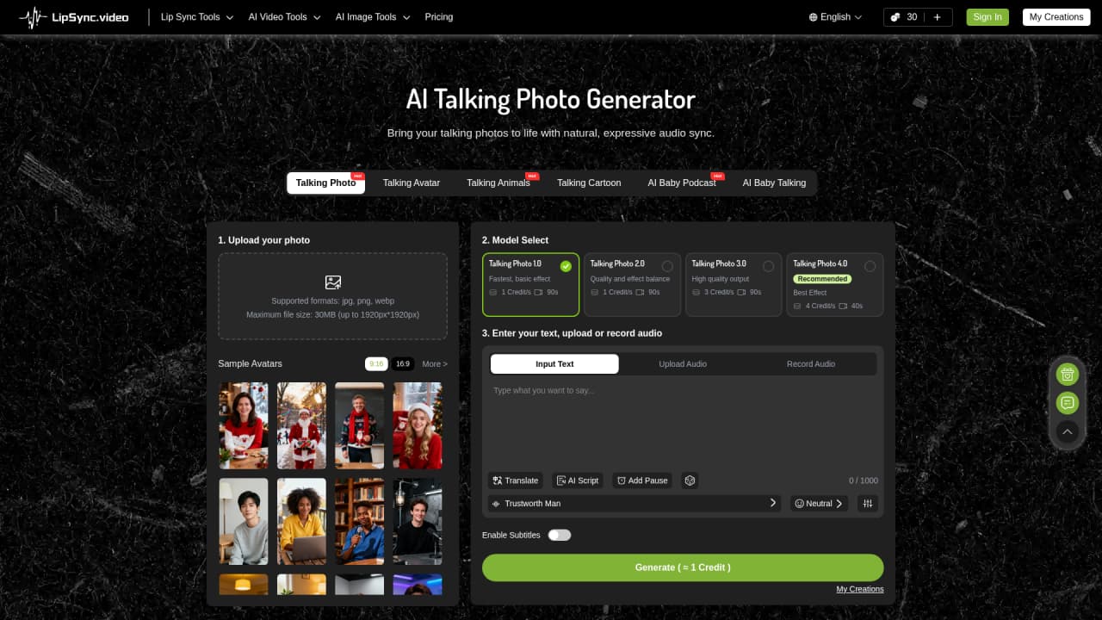This screenshot has width=1102, height=620.
Task: Click the cube icon beside Add Pause
Action: [x=690, y=480]
